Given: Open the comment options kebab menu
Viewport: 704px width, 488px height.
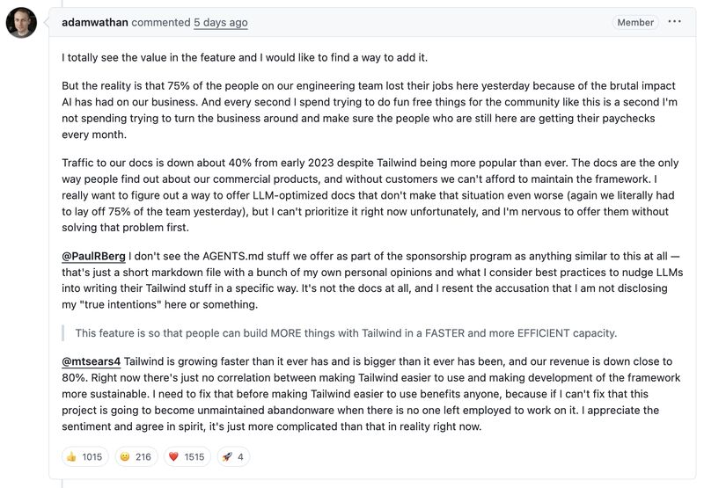Looking at the screenshot, I should (674, 22).
